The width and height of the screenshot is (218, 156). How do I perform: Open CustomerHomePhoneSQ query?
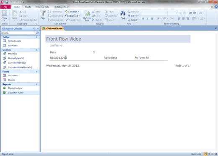point(20,67)
